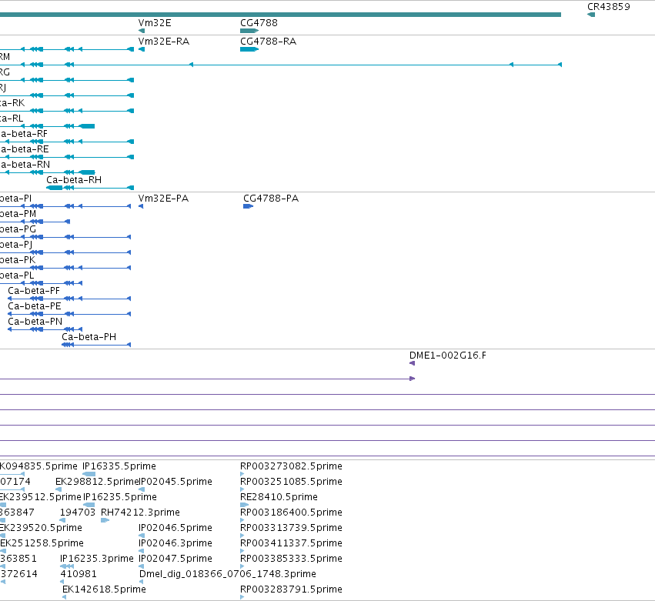This screenshot has width=655, height=601.
Task: Click the Ca-beta-RH transcript label
Action: pyautogui.click(x=74, y=180)
